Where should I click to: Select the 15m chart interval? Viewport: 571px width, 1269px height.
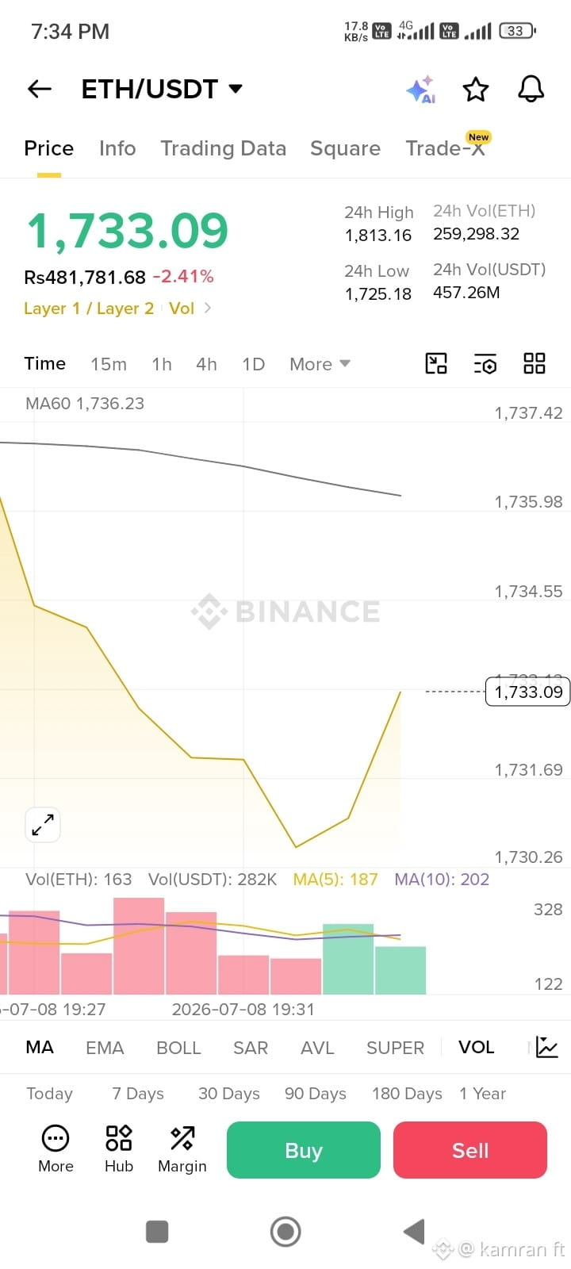pos(109,364)
